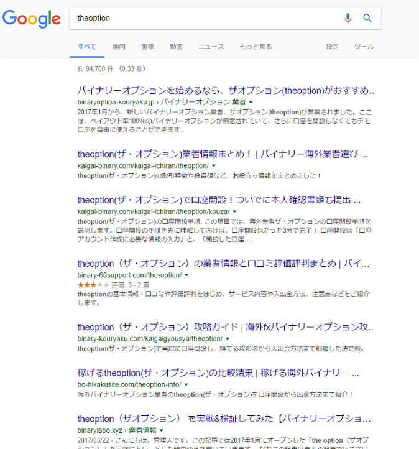Screen dimensions: 419x449
Task: Open result 稼げるtheoptionの比較結果
Action: (x=218, y=373)
